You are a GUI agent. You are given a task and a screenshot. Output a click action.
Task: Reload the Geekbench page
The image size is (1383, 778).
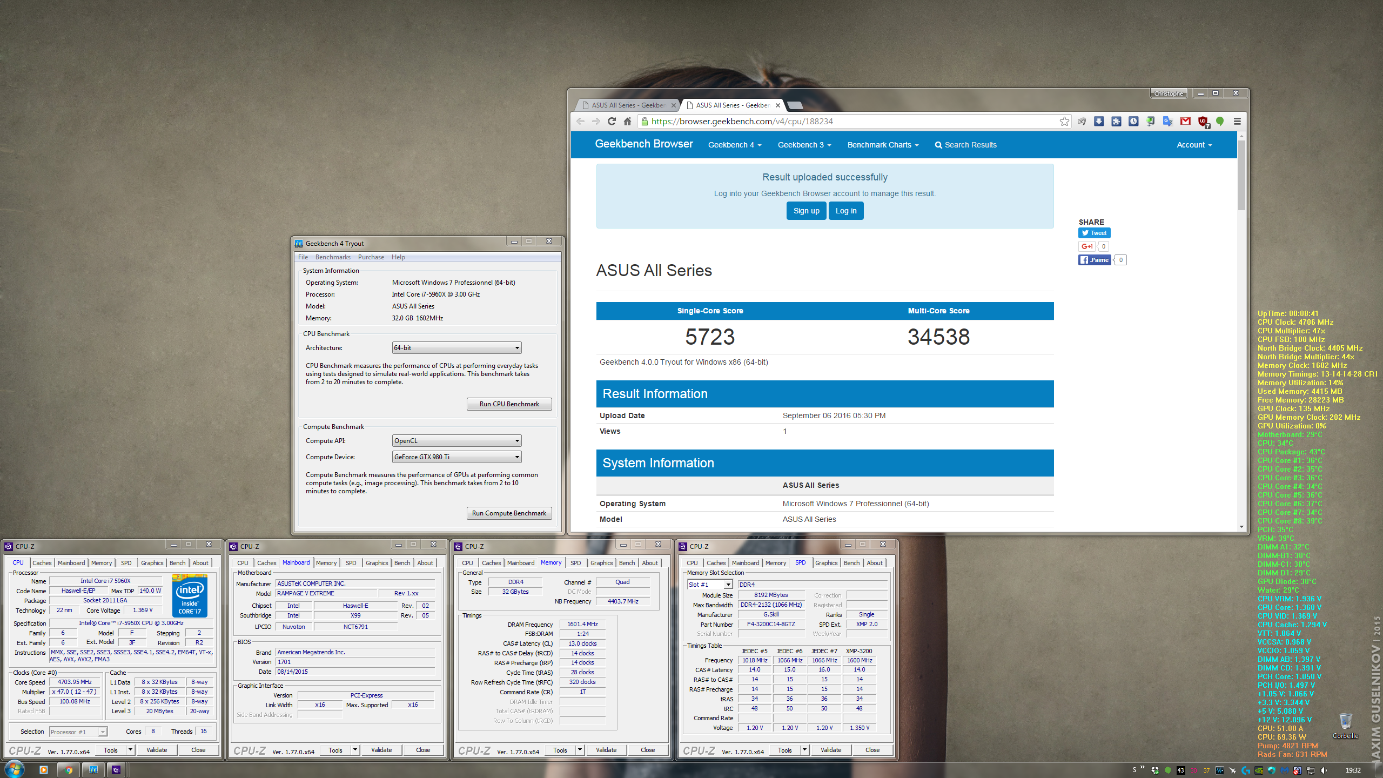[x=612, y=121]
